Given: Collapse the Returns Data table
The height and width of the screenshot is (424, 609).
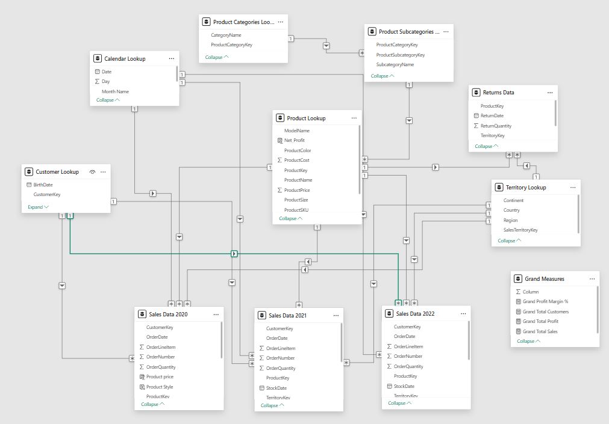Looking at the screenshot, I should [487, 146].
